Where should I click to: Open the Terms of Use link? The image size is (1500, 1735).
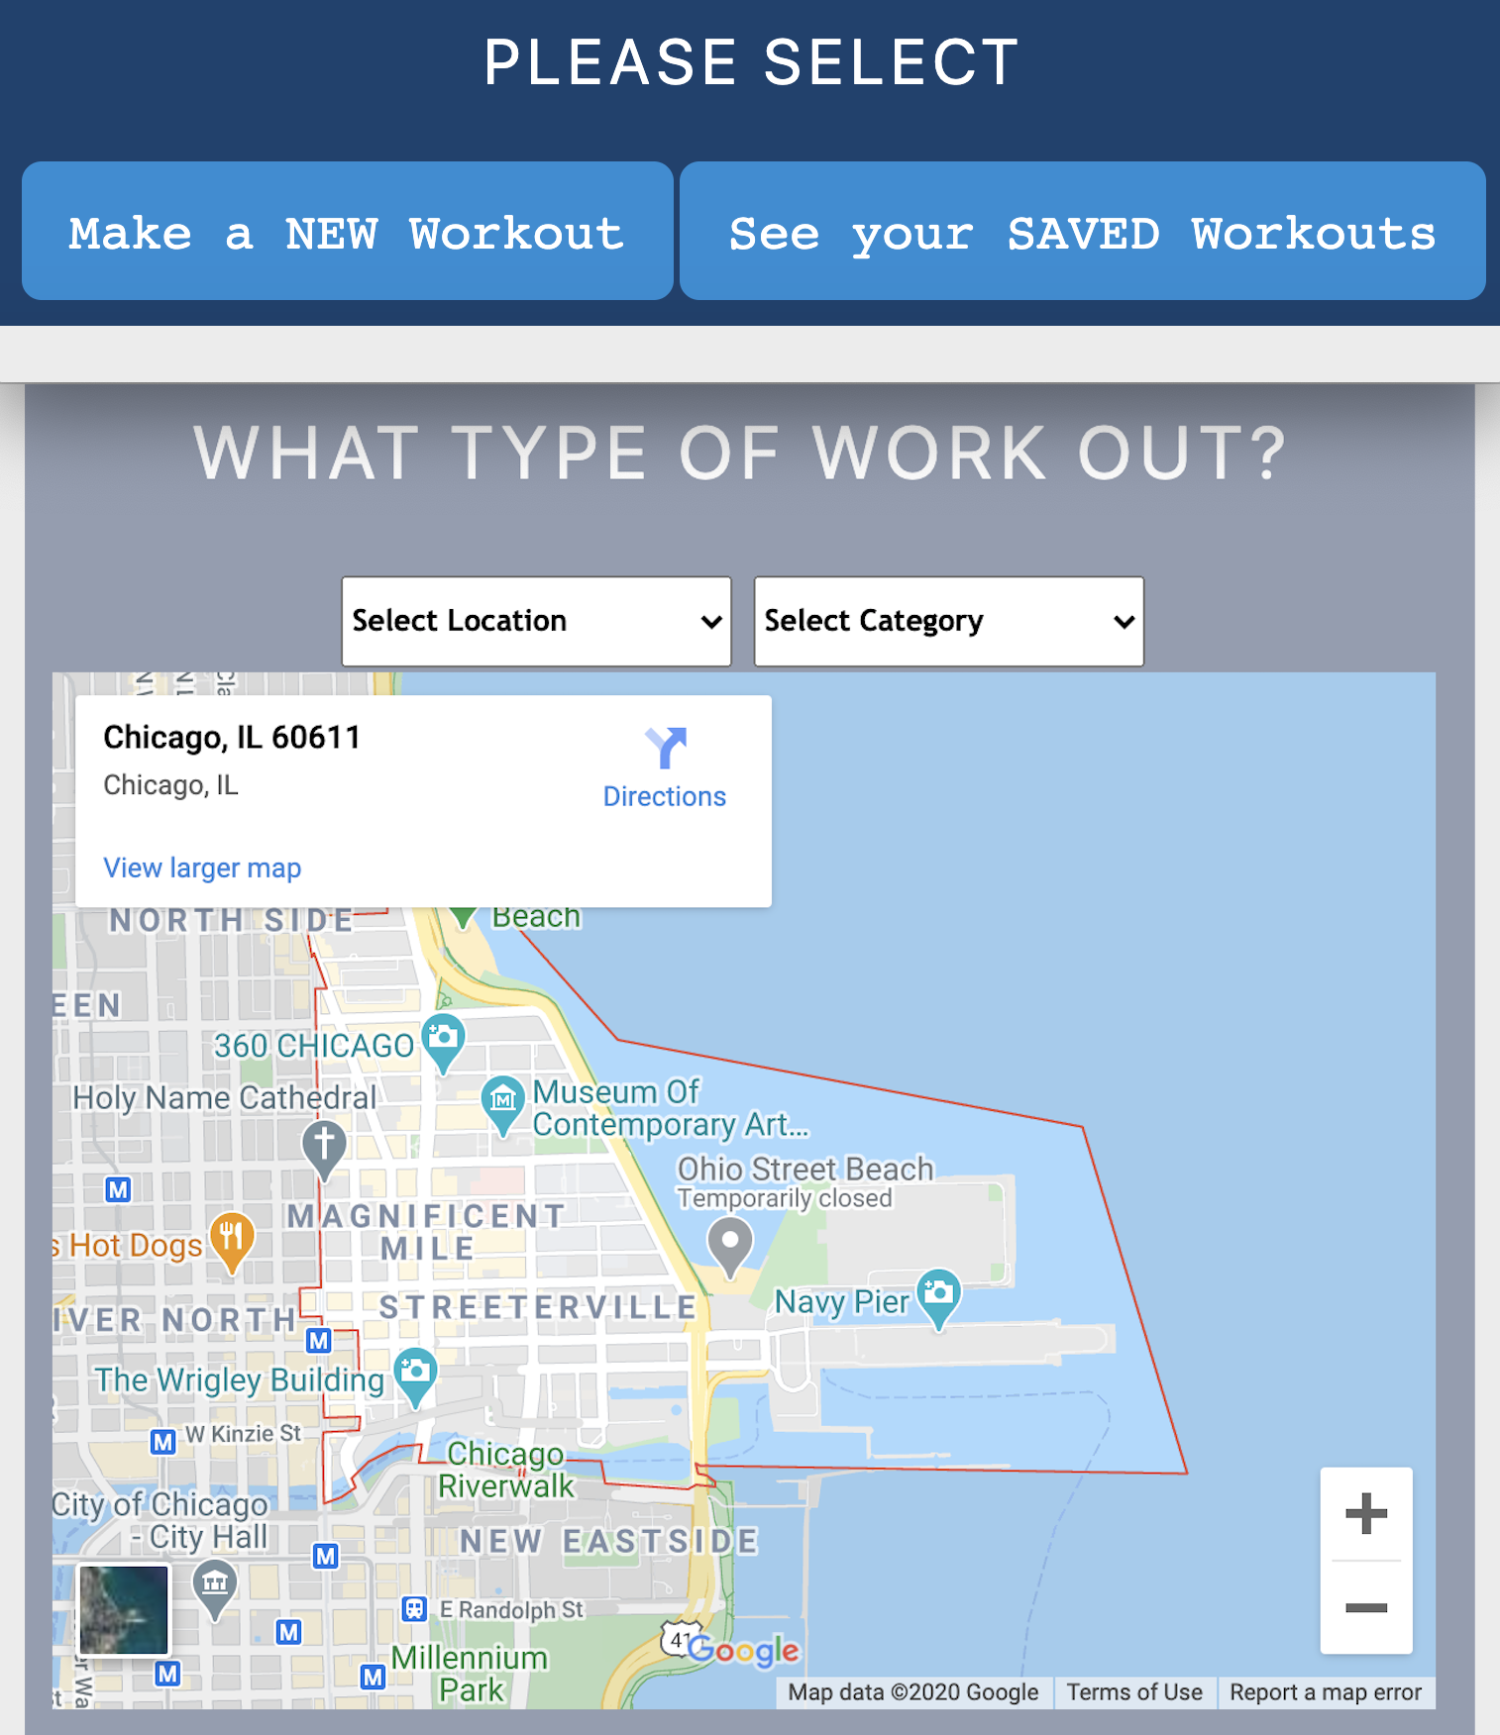tap(1134, 1692)
